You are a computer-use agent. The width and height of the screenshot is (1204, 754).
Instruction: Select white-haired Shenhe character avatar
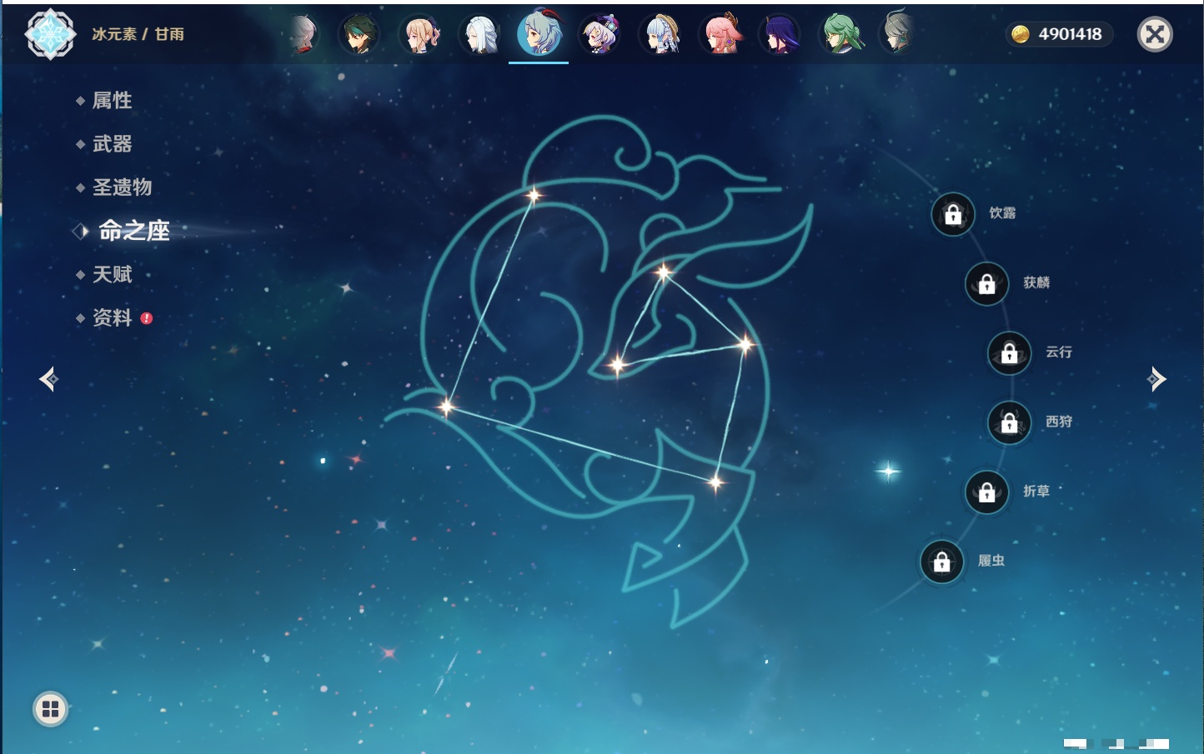[x=480, y=35]
